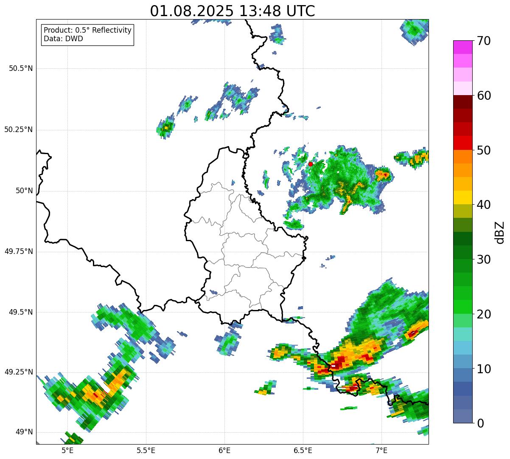Click the colorbar tick label 40
Image resolution: width=510 pixels, height=459 pixels.
(484, 205)
